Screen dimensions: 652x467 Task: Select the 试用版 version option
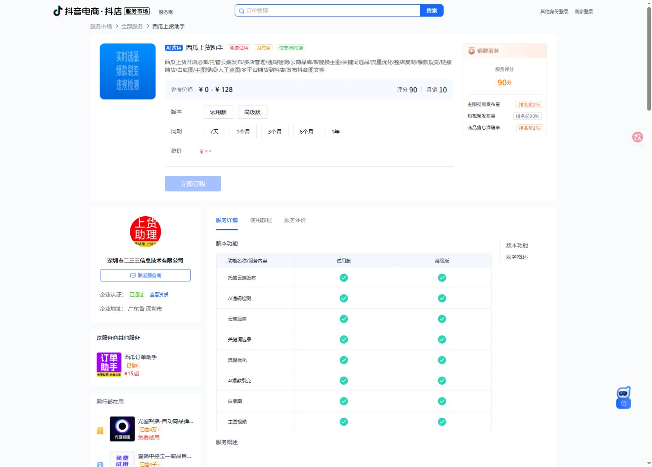219,112
